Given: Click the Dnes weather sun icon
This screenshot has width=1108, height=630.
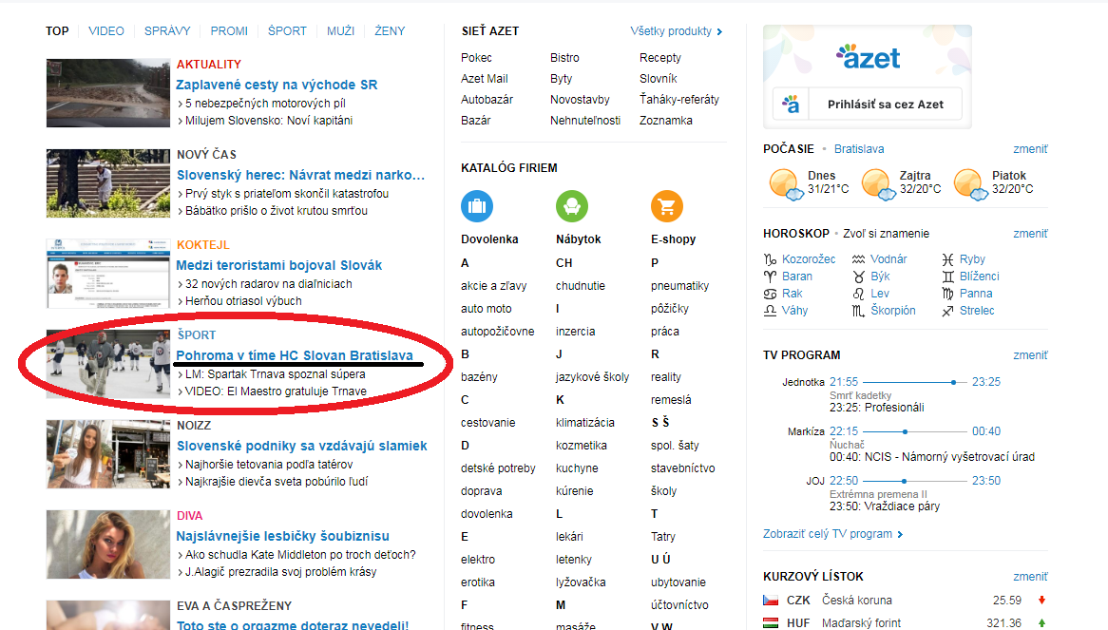Looking at the screenshot, I should pyautogui.click(x=786, y=184).
